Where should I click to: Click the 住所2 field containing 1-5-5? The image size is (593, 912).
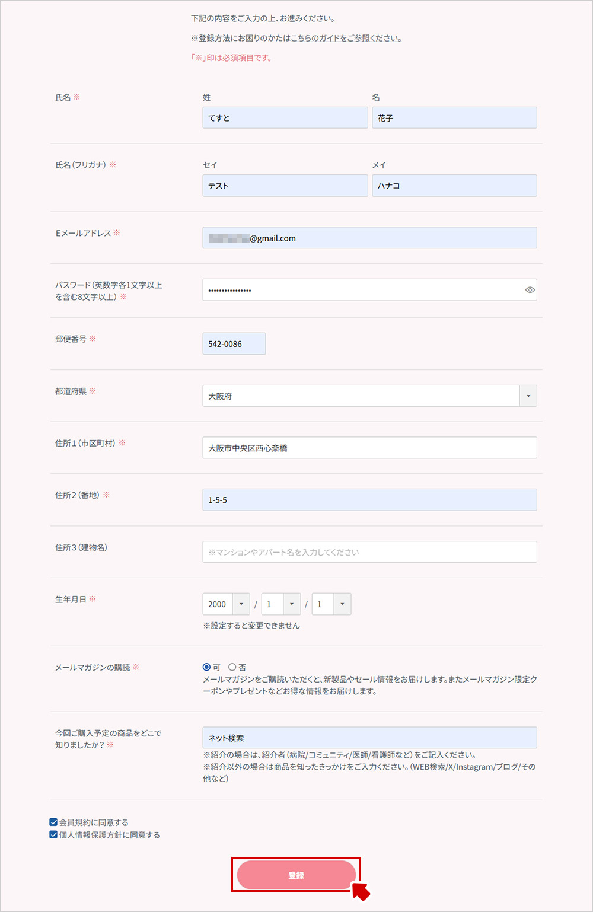(x=369, y=499)
